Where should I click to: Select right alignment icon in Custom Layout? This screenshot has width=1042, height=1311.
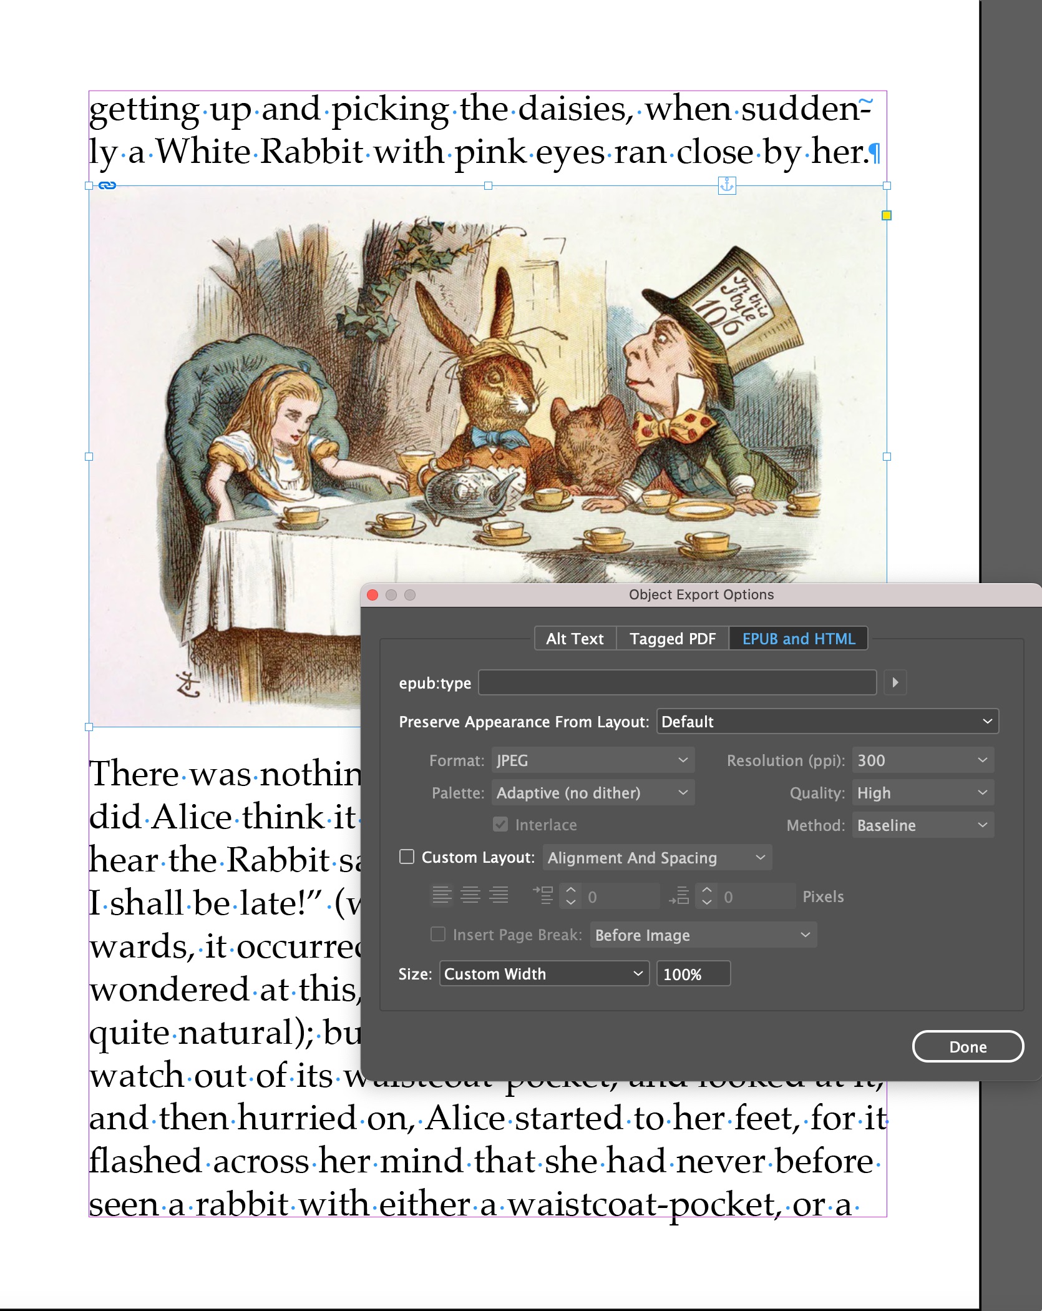point(499,896)
